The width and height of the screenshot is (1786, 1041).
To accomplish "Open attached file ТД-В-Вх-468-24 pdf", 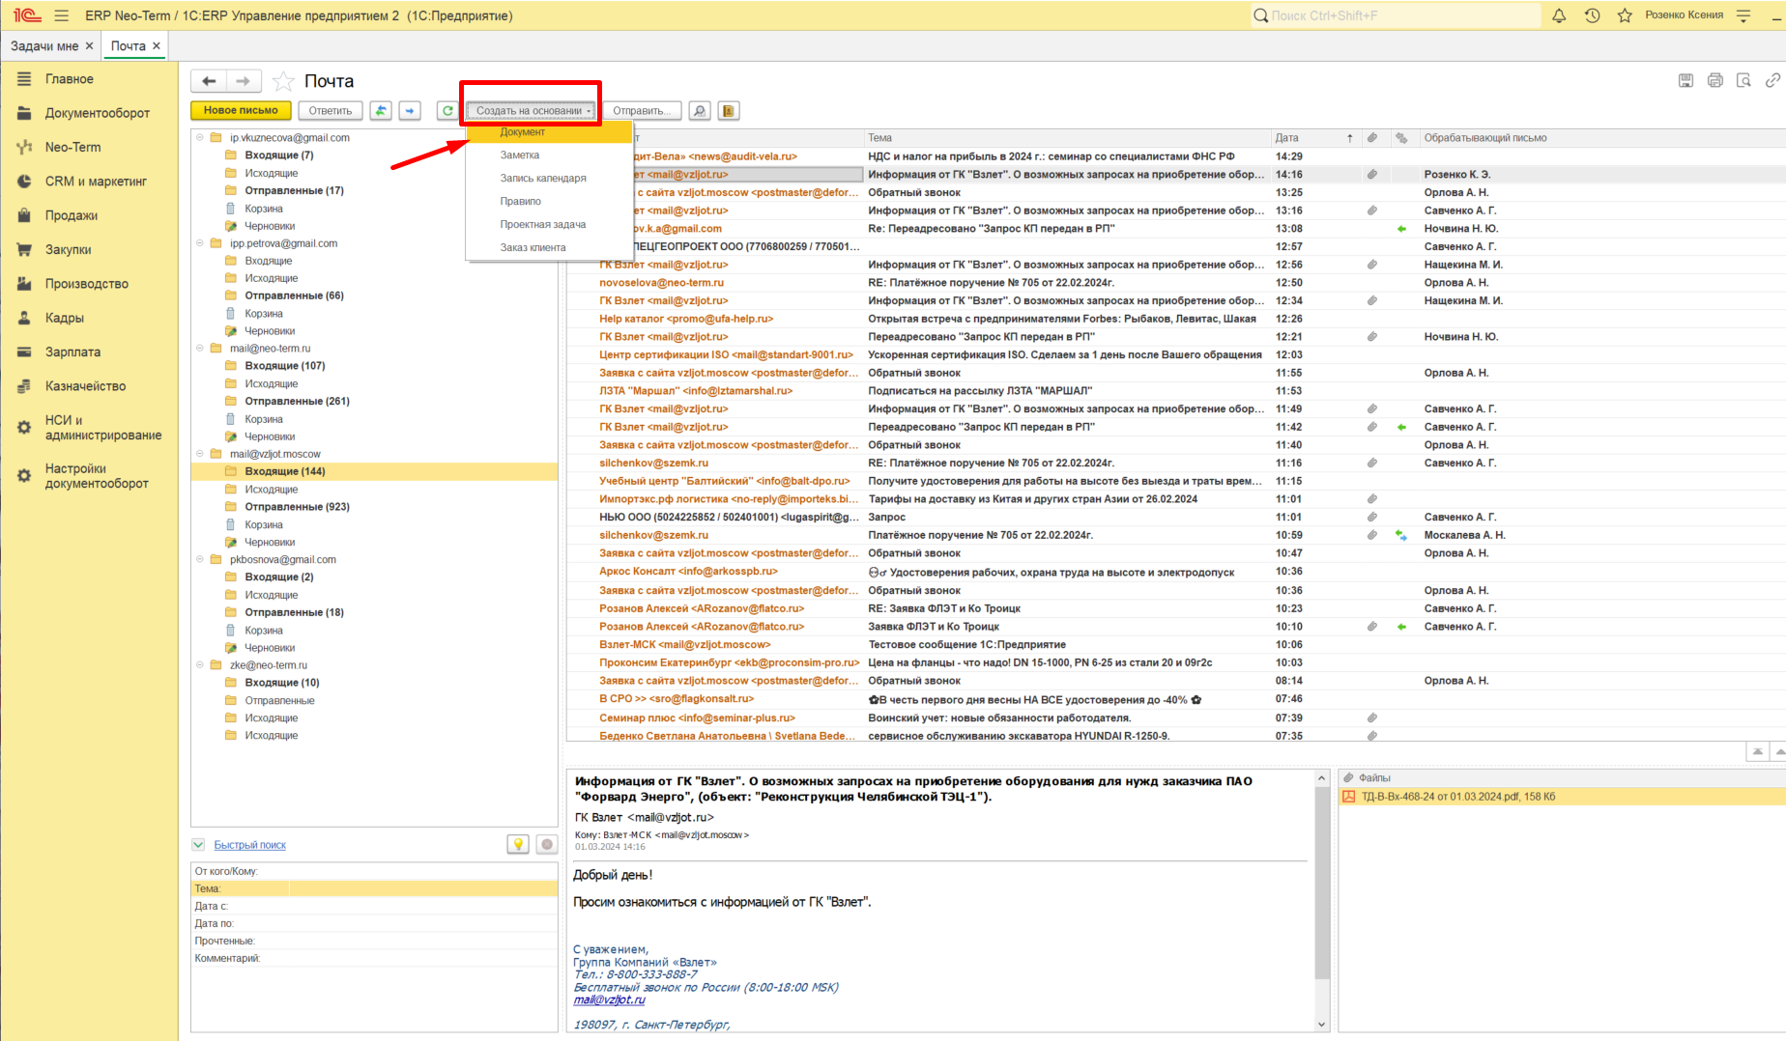I will [1457, 797].
